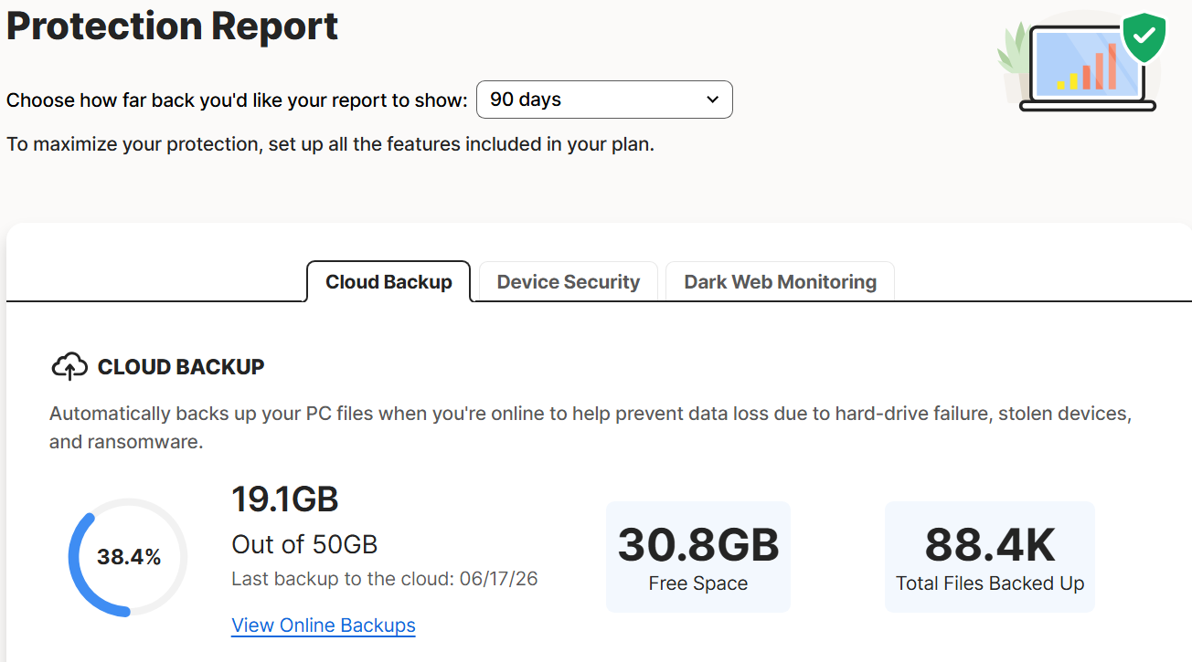The height and width of the screenshot is (662, 1192).
Task: Click the Protection Report heading
Action: (x=173, y=26)
